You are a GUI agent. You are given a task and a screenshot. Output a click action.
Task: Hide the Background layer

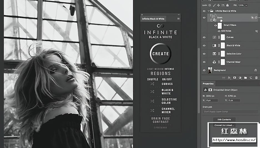tap(204, 70)
